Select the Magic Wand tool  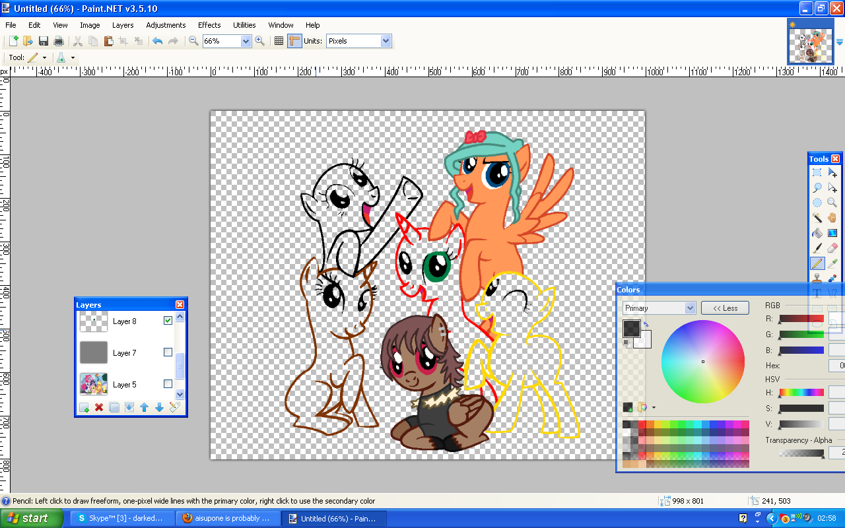[x=817, y=218]
